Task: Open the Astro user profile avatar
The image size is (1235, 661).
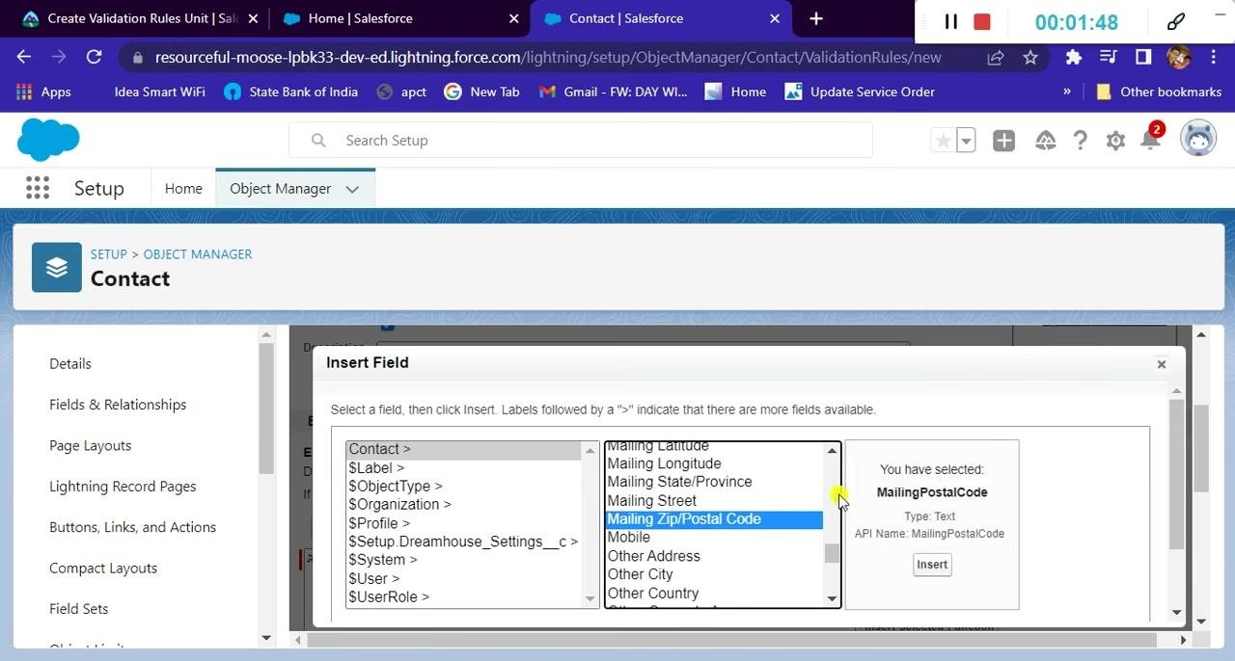Action: pyautogui.click(x=1198, y=139)
